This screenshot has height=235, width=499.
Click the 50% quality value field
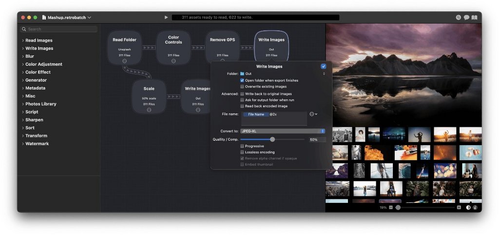pyautogui.click(x=317, y=140)
